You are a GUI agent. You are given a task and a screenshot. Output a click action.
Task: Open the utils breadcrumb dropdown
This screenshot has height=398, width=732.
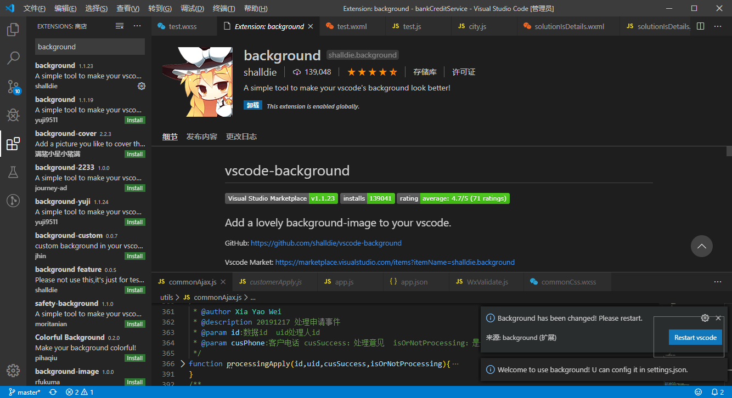(x=166, y=297)
